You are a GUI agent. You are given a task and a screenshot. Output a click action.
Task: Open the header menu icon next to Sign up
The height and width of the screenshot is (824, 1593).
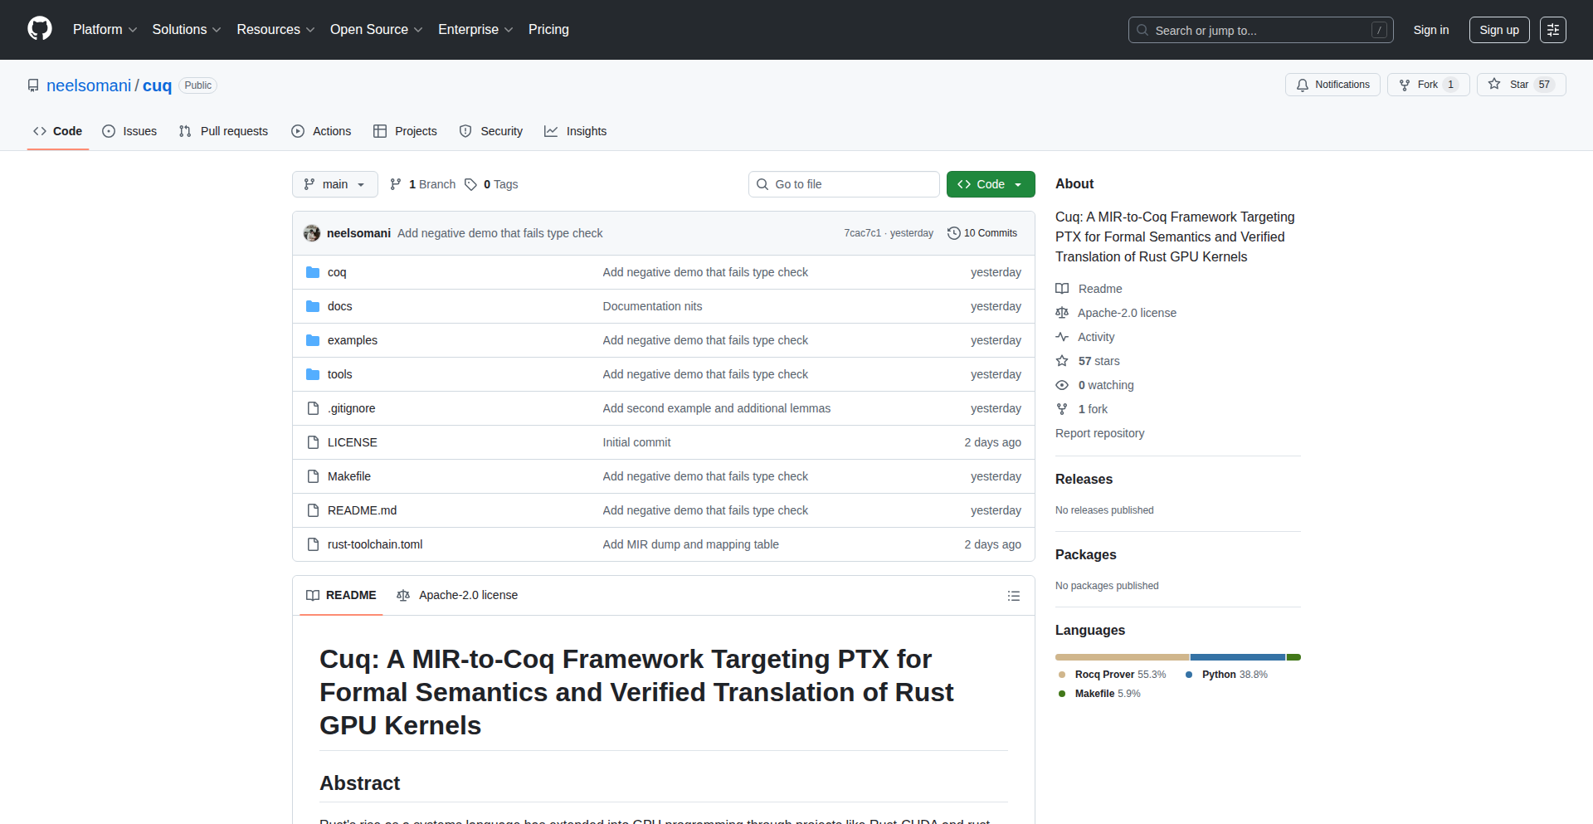[x=1552, y=30]
